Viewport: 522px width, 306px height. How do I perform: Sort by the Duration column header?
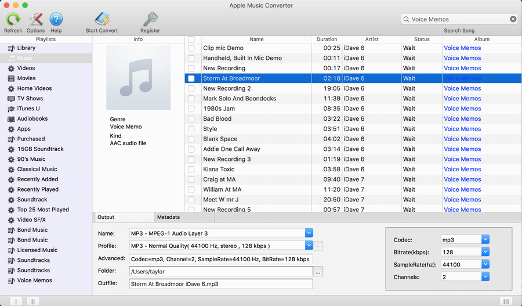327,39
